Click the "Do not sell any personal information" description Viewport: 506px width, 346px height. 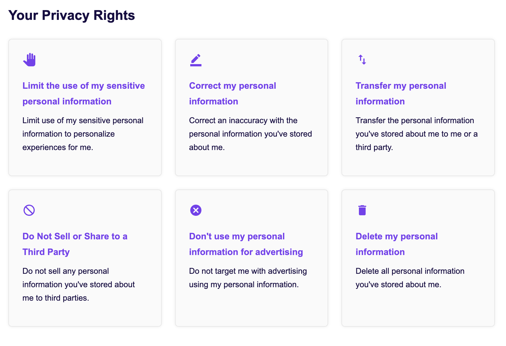(x=78, y=284)
